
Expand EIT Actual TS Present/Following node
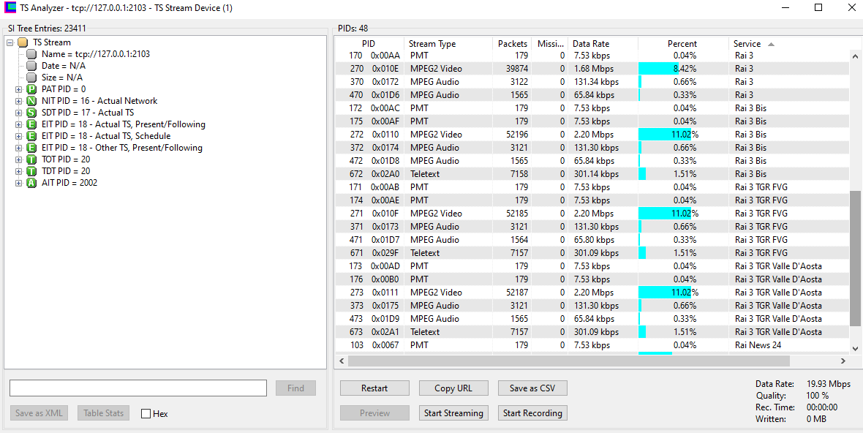click(19, 124)
